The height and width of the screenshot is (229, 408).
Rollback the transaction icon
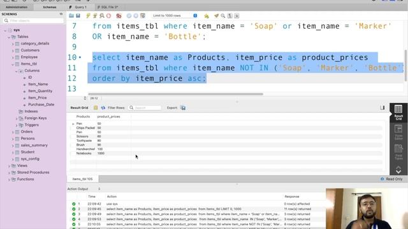136,15
